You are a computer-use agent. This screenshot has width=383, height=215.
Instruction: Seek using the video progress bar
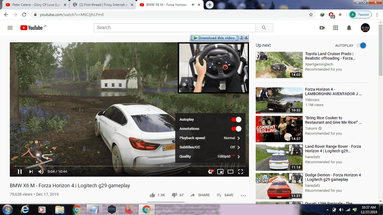click(x=129, y=166)
